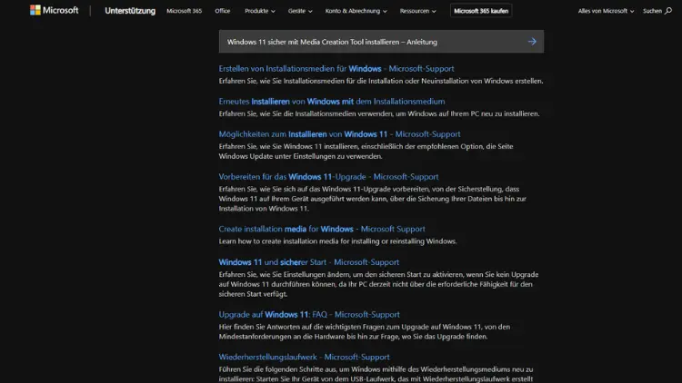682x383 pixels.
Task: Expand the Ressourcen dropdown
Action: (417, 11)
